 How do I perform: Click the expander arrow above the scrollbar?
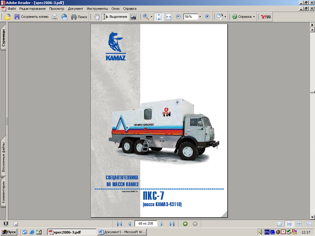312,25
